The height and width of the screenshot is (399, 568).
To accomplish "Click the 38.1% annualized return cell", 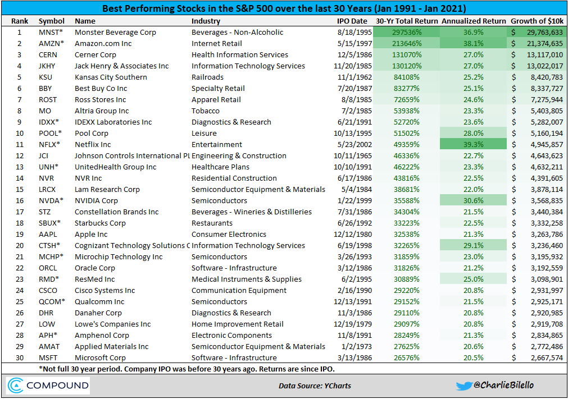I will coord(474,43).
